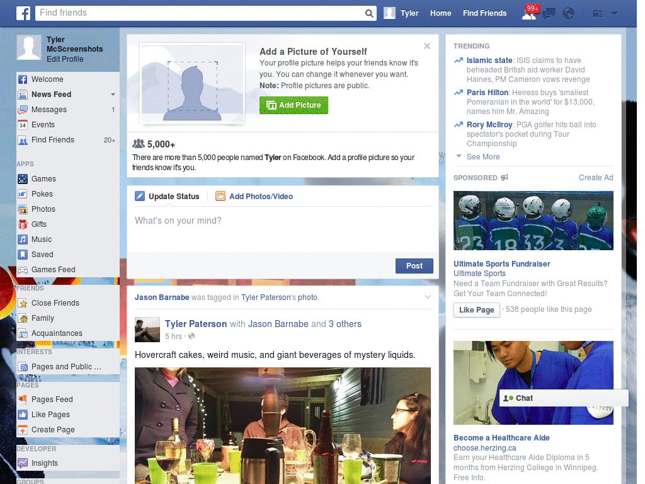Click the Pages Feed icon
This screenshot has width=645, height=484.
[x=23, y=399]
